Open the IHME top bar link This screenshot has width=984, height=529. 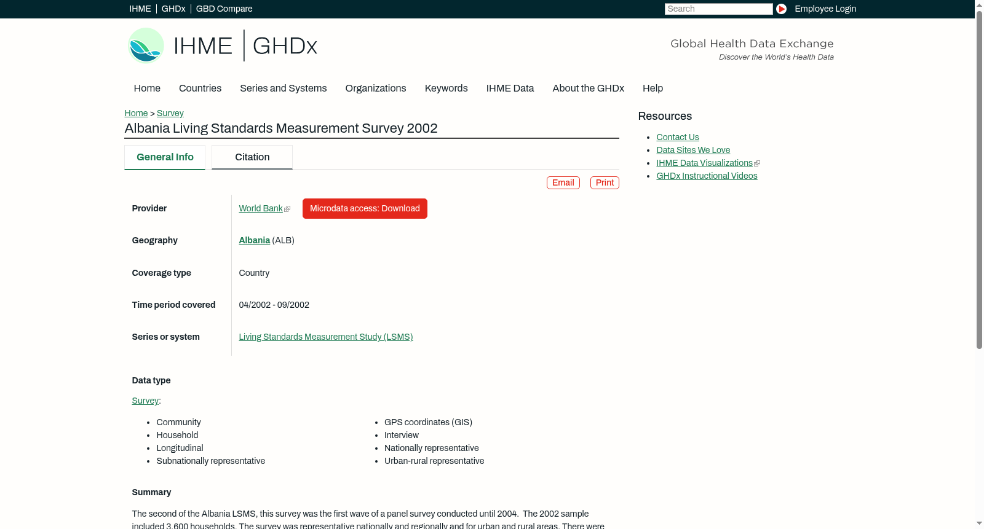(x=140, y=9)
